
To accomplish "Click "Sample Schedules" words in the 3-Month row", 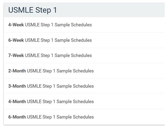I will (x=75, y=86).
